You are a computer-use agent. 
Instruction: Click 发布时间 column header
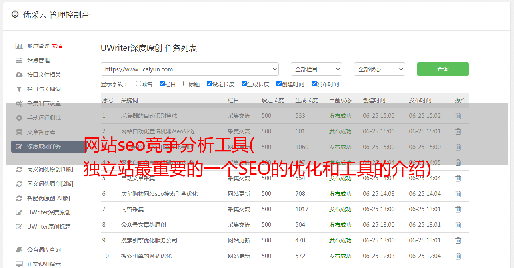(x=420, y=100)
